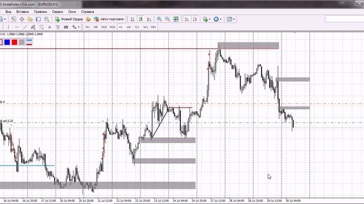Expand the arrows tool dropdown arrow
The height and width of the screenshot is (204, 364).
click(x=78, y=27)
